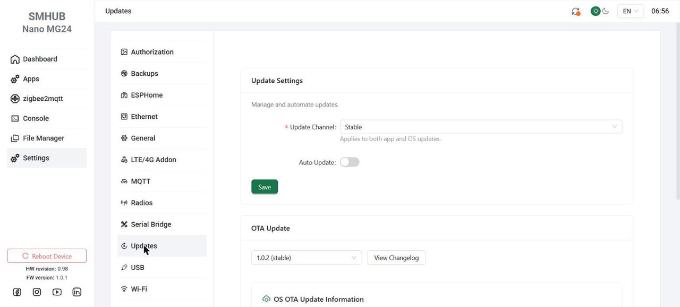
Task: Click the Save button
Action: [265, 187]
